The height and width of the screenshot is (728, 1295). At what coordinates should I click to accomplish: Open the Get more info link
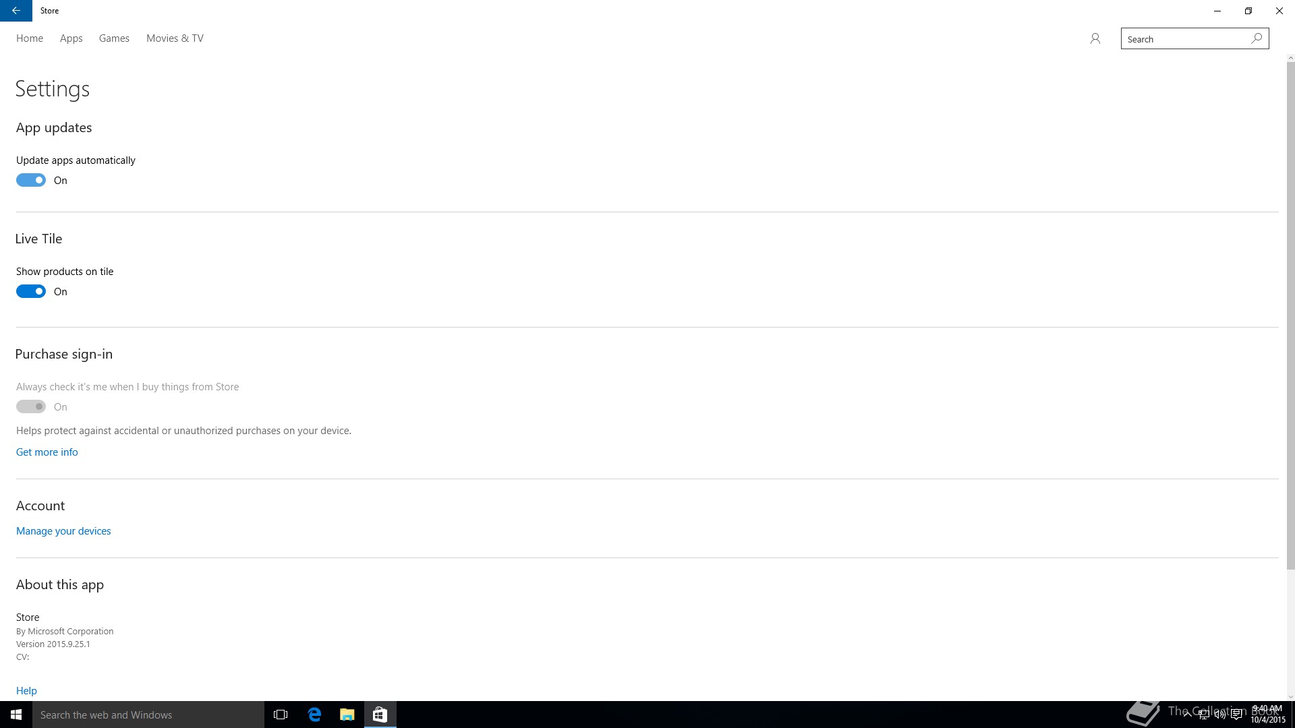coord(47,452)
